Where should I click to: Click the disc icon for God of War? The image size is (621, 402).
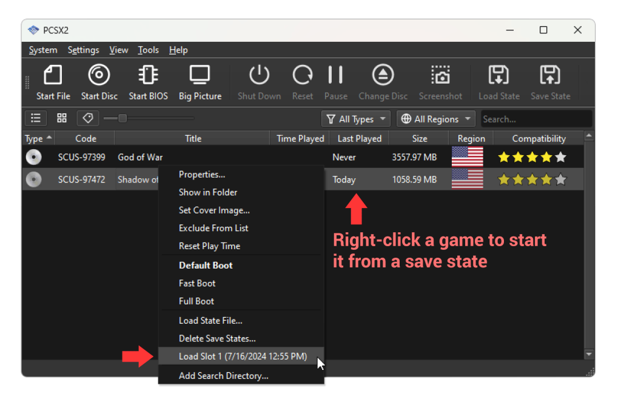click(x=34, y=157)
